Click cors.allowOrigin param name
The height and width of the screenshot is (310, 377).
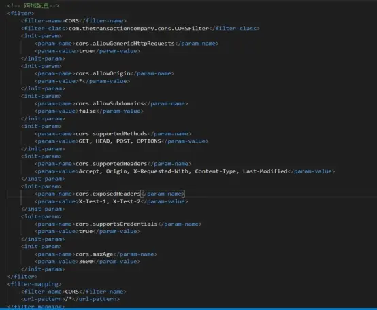coord(103,73)
